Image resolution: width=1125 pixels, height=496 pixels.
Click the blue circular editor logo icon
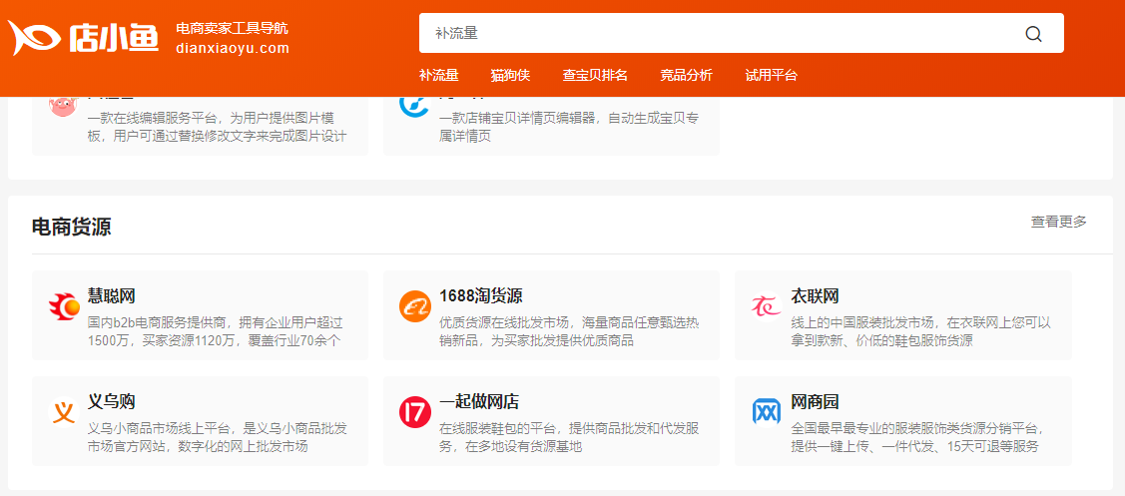[413, 105]
